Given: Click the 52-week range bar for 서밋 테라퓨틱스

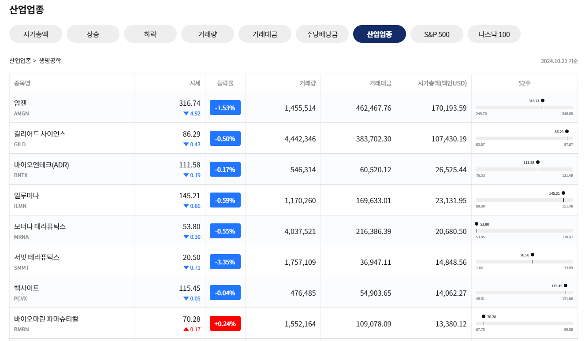Looking at the screenshot, I should [x=525, y=262].
